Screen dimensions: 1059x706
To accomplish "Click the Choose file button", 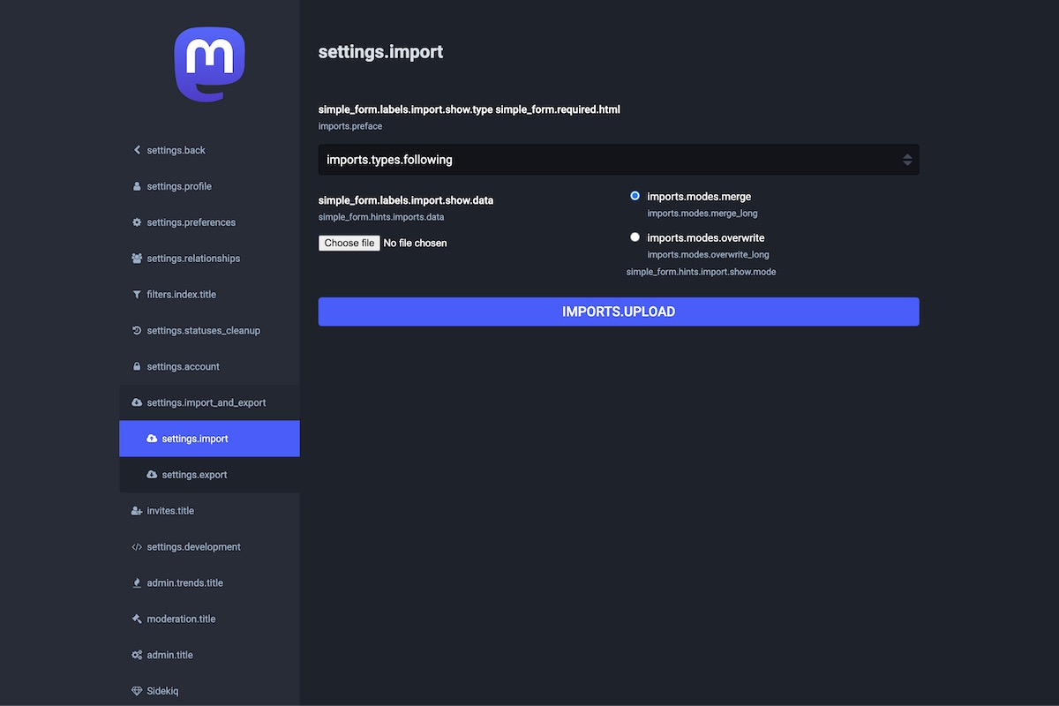I will [x=349, y=243].
